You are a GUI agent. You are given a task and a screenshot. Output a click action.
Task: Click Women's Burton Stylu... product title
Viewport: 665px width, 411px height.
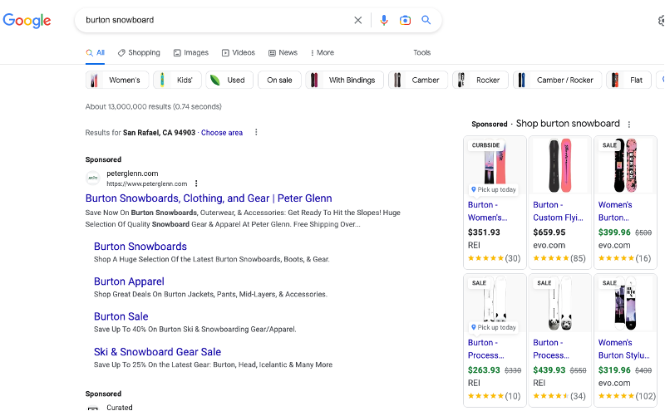(x=624, y=349)
